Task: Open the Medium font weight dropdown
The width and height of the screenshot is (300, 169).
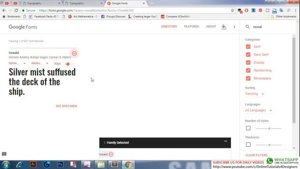Action: [40, 63]
